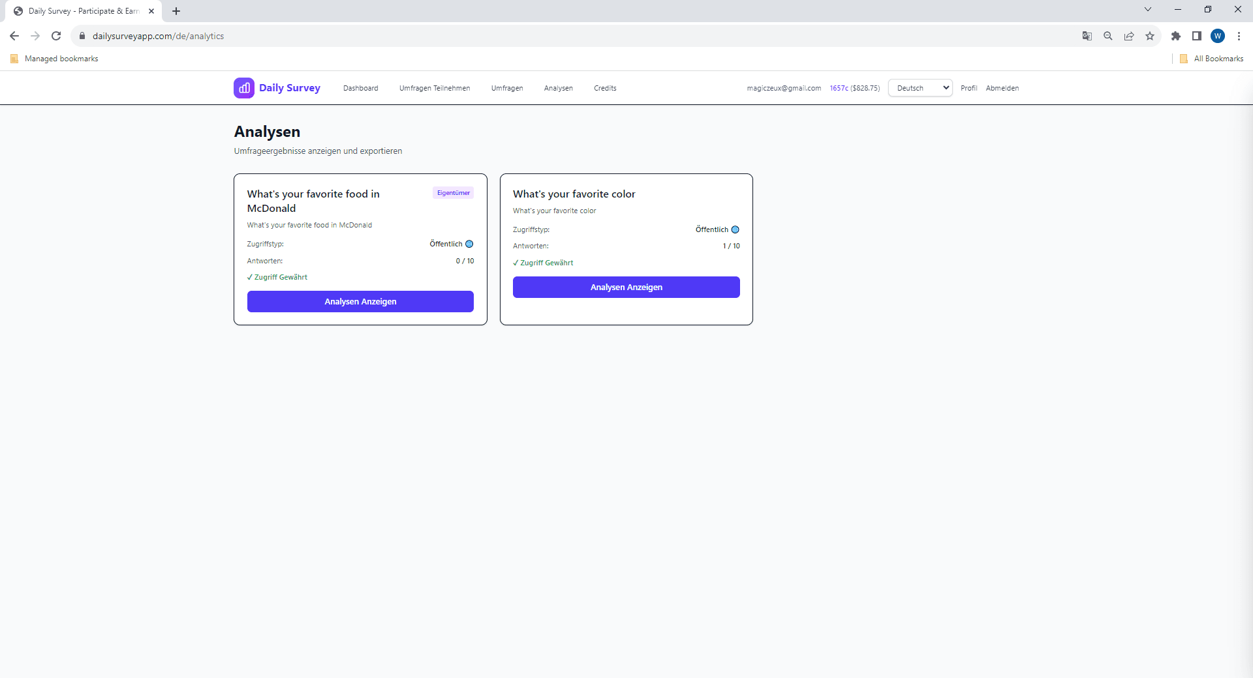Open the Extensions puzzle icon
This screenshot has width=1253, height=678.
point(1176,36)
